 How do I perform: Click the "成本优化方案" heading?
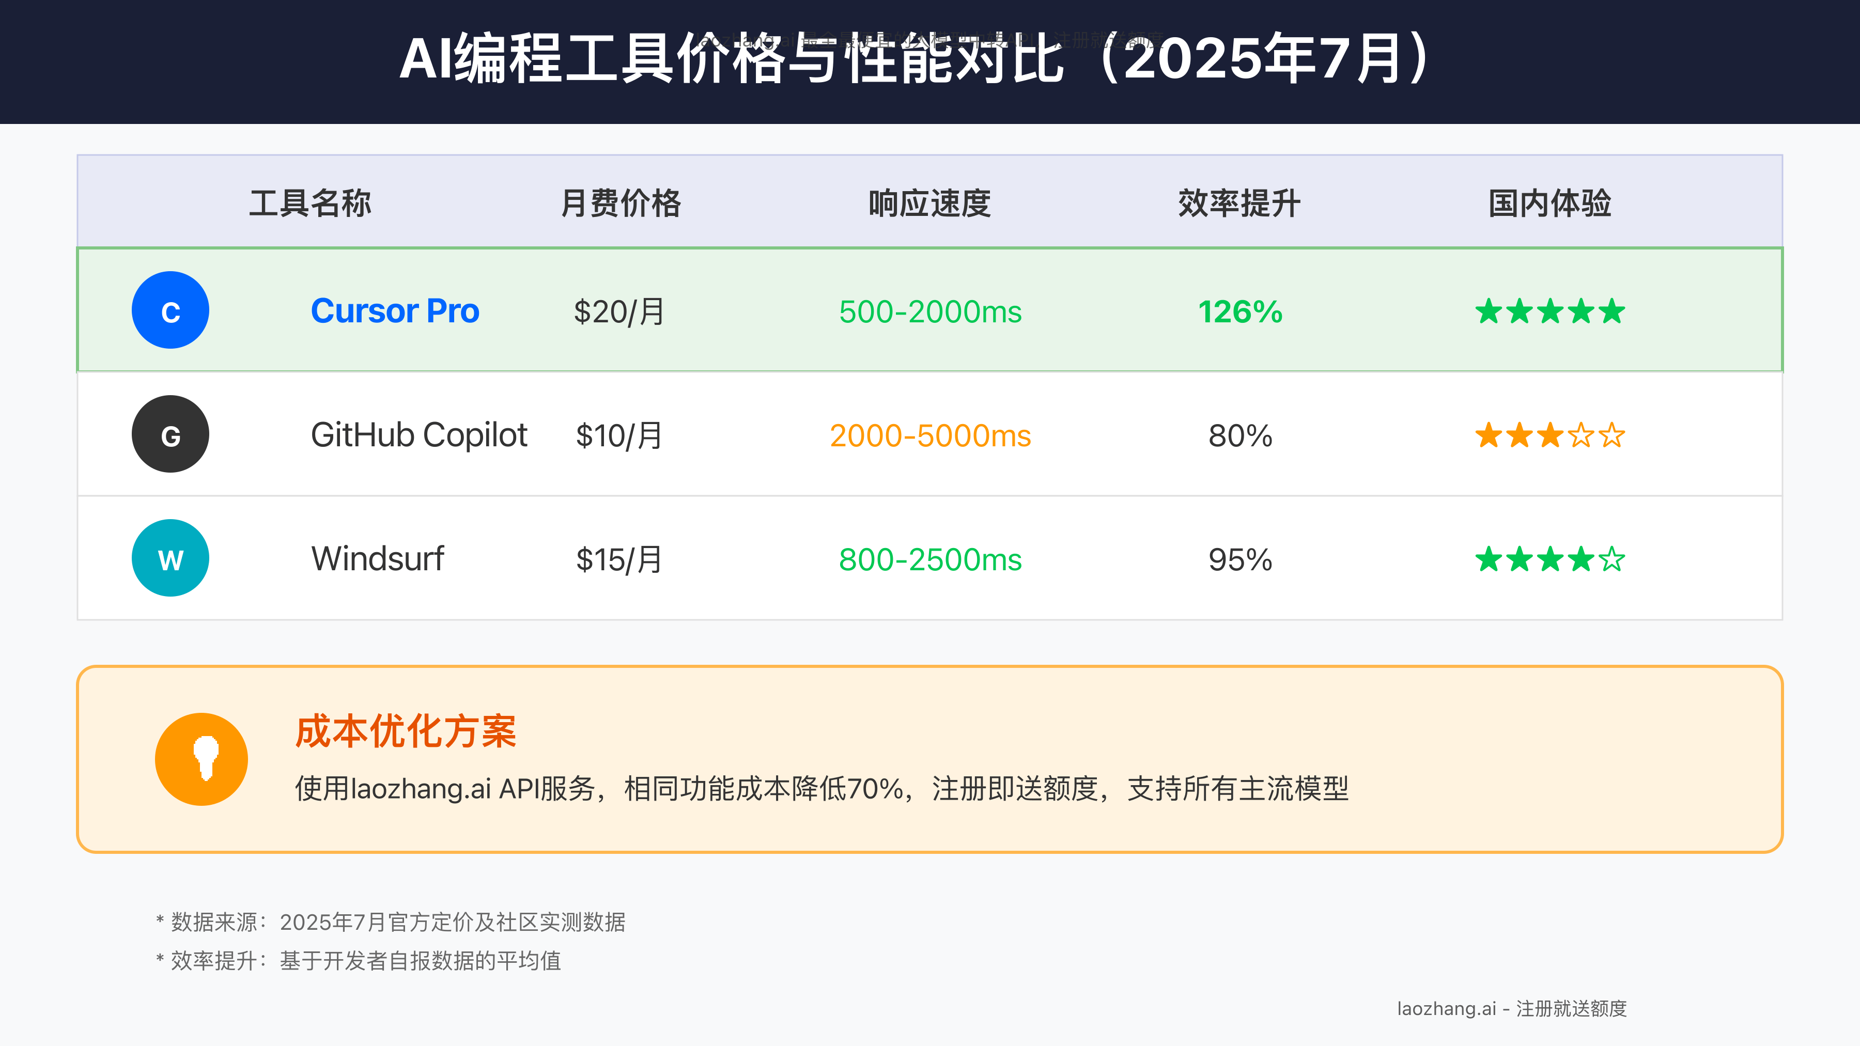point(406,731)
